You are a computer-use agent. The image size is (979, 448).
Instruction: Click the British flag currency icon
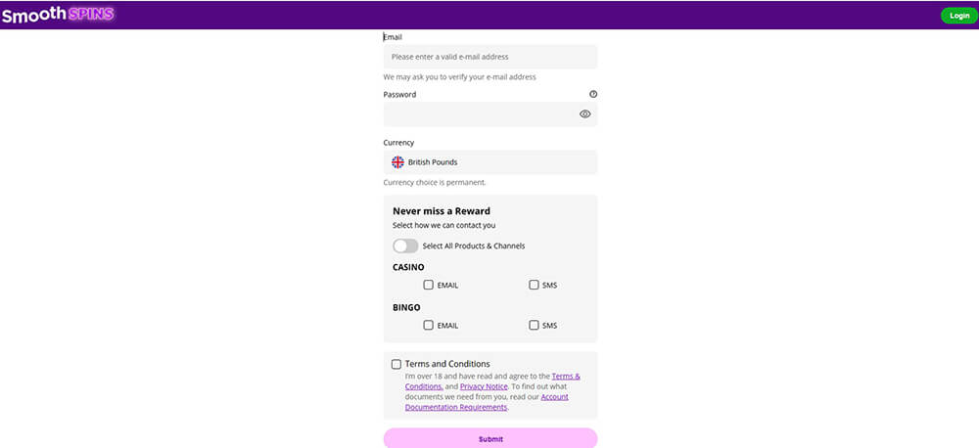(x=397, y=162)
